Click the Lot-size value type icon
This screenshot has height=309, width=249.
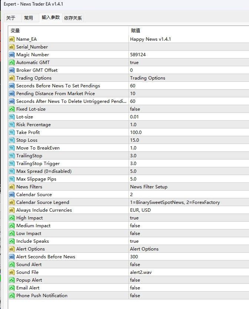[11, 117]
